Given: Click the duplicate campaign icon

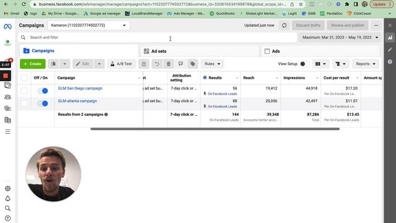Looking at the screenshot, I should [53, 64].
